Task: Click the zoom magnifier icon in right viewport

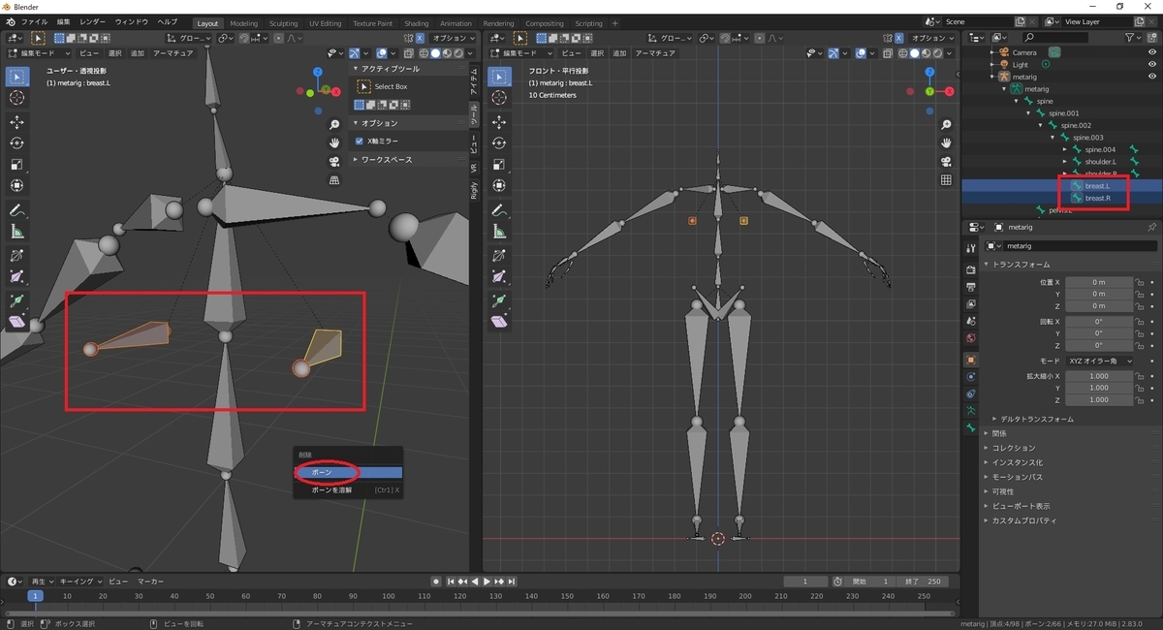Action: tap(947, 125)
